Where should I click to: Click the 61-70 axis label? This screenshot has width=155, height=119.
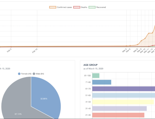pos(88,89)
